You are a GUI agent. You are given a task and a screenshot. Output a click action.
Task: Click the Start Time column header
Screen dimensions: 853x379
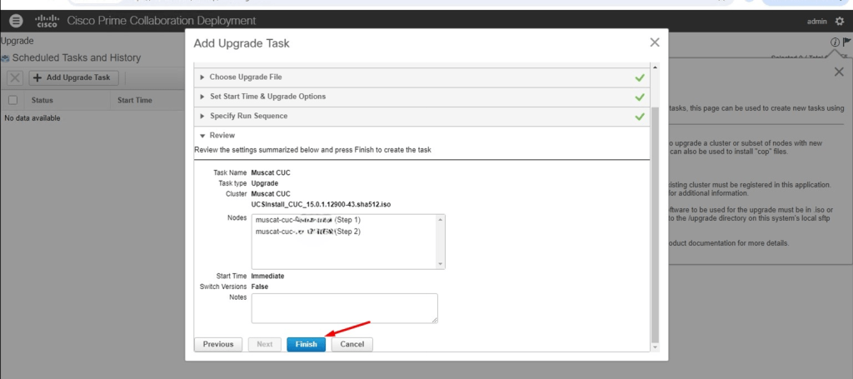tap(134, 100)
